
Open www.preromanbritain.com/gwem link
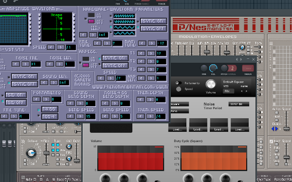click(130, 87)
